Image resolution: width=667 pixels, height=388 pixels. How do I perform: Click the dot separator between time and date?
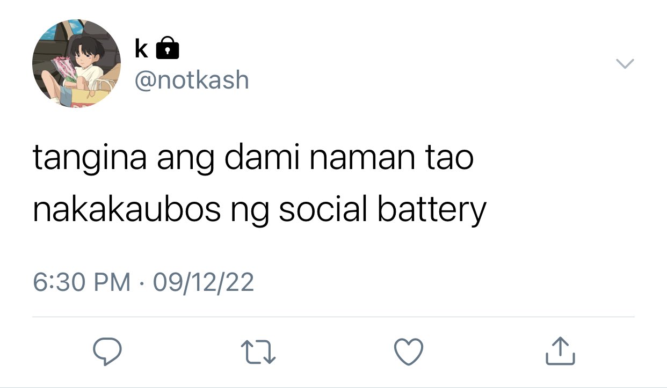click(142, 283)
